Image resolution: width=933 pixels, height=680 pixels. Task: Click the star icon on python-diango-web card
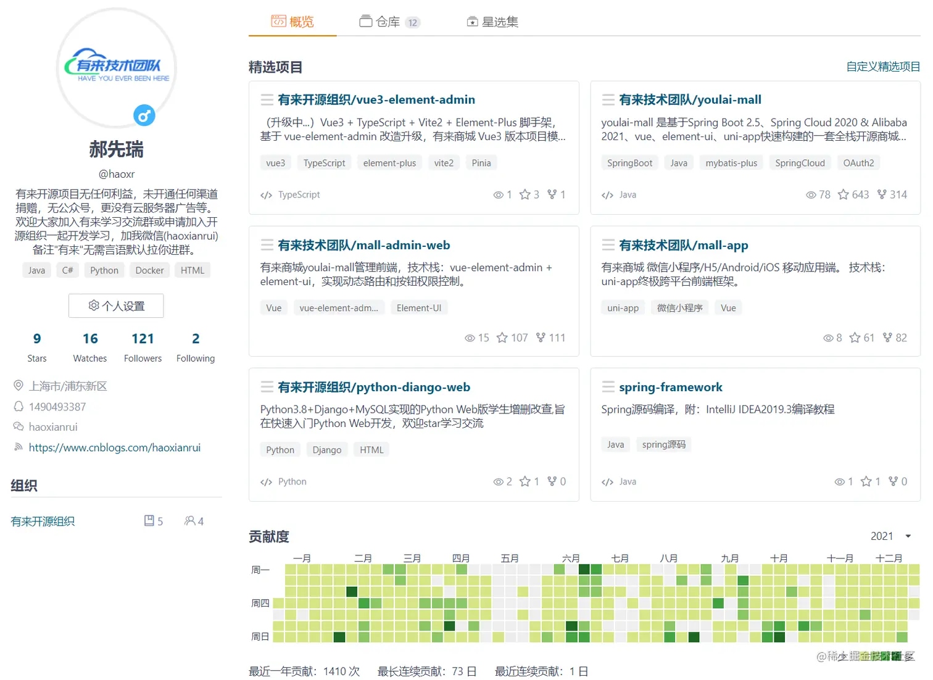click(x=525, y=481)
